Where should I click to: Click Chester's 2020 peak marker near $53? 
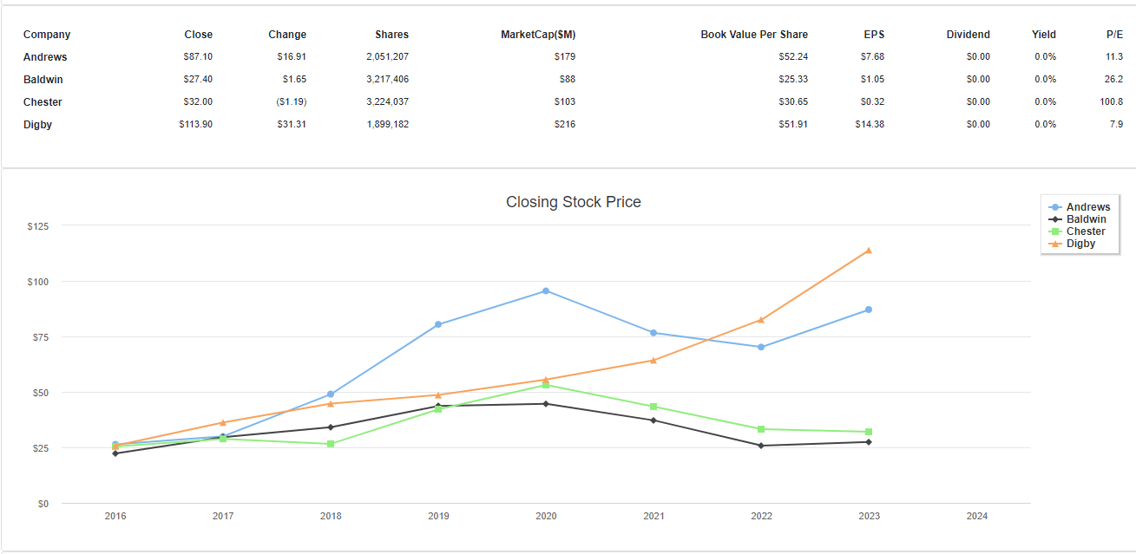545,385
